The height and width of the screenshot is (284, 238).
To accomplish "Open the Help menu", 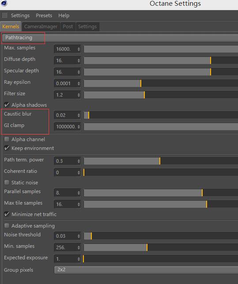I will [x=64, y=15].
